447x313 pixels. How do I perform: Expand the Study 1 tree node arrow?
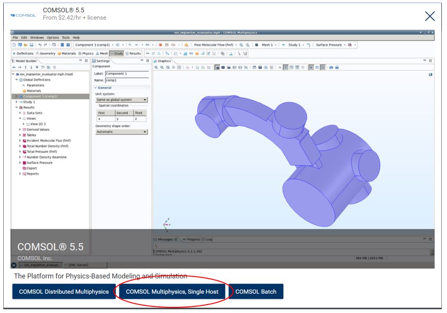pos(16,102)
